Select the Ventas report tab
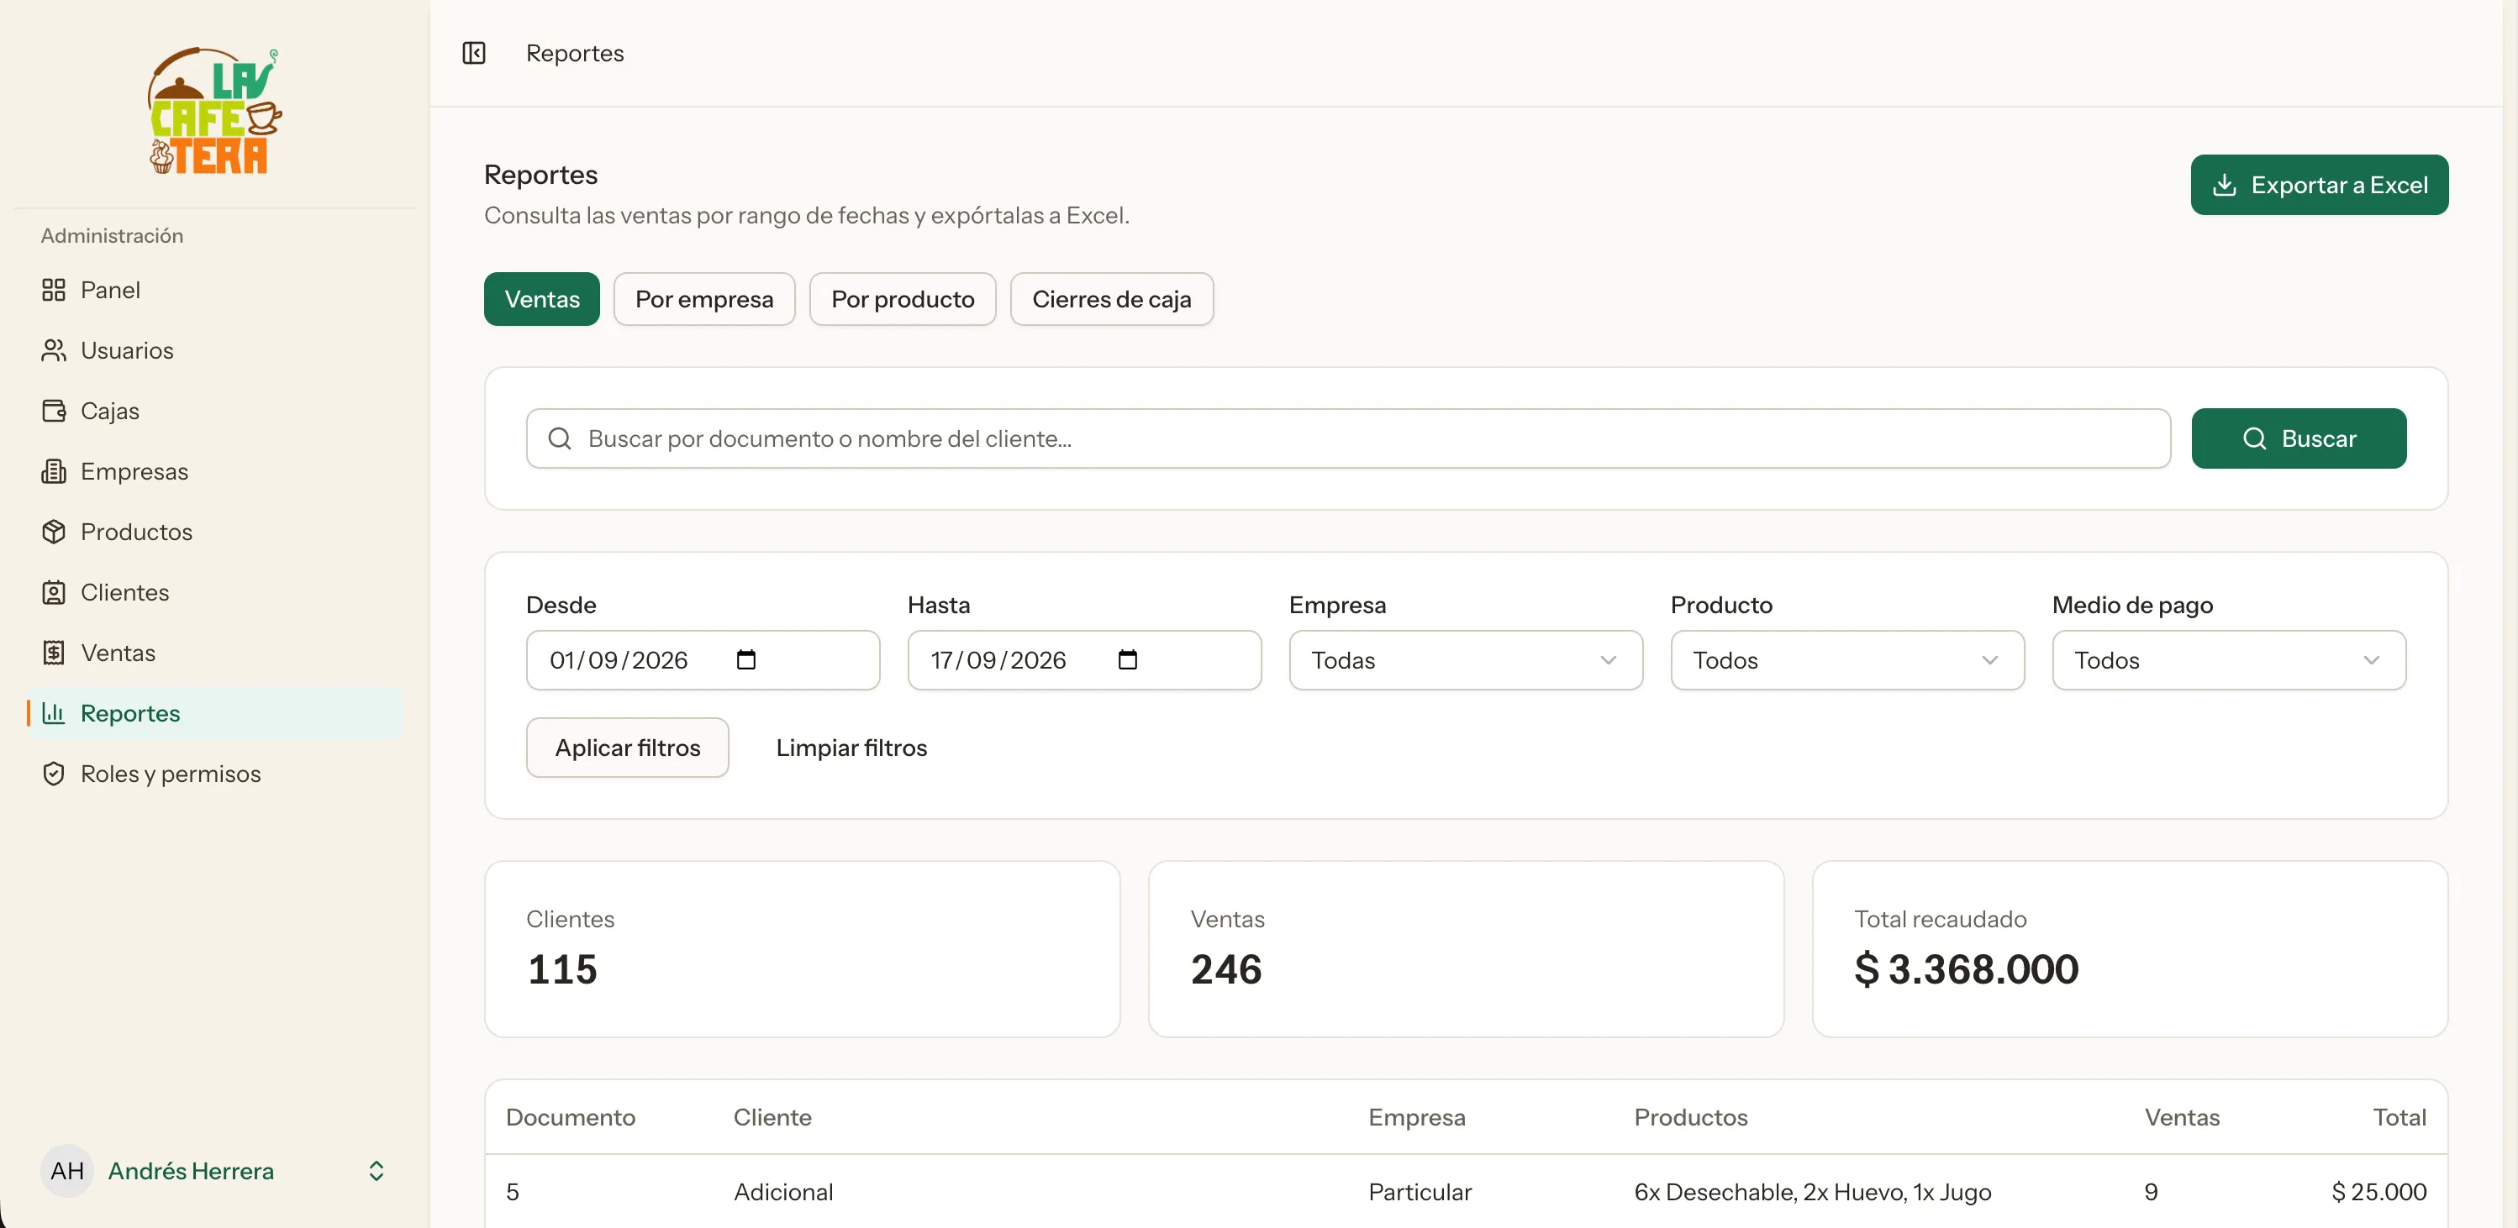 click(541, 299)
